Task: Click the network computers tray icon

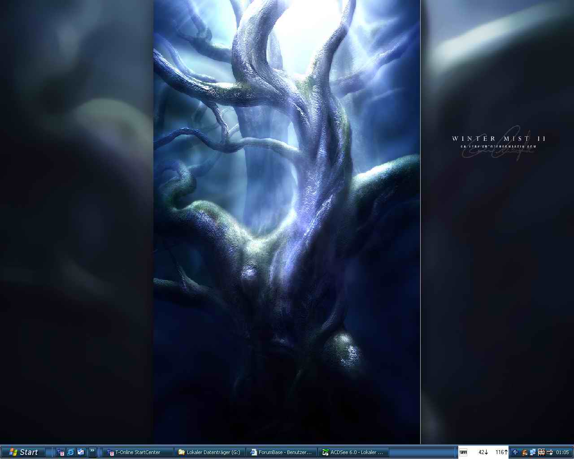Action: (x=533, y=452)
